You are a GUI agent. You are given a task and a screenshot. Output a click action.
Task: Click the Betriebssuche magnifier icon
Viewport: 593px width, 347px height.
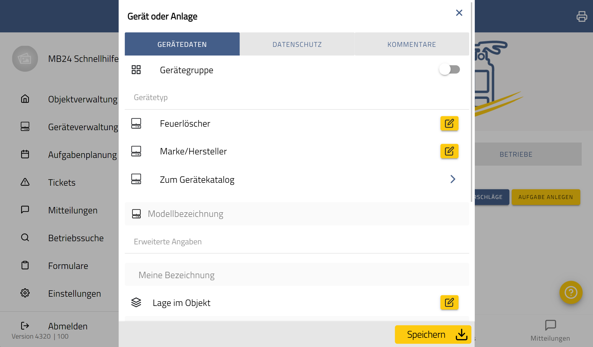tap(25, 237)
